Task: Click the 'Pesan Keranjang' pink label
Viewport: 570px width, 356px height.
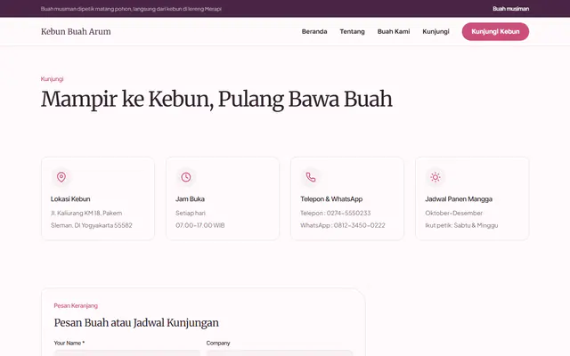Action: tap(76, 305)
